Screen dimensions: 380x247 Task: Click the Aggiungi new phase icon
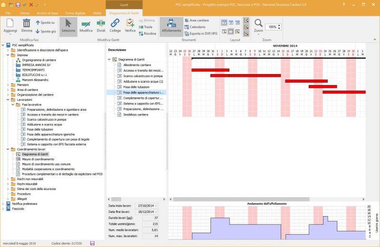point(9,24)
